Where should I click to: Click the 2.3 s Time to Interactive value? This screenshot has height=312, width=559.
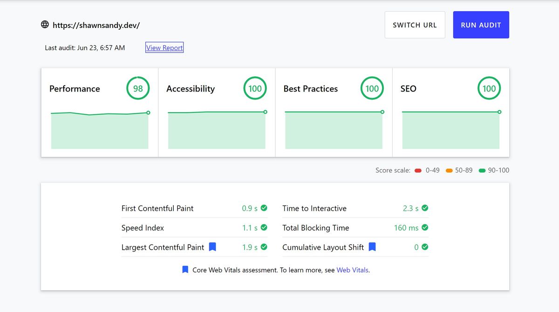click(x=410, y=208)
